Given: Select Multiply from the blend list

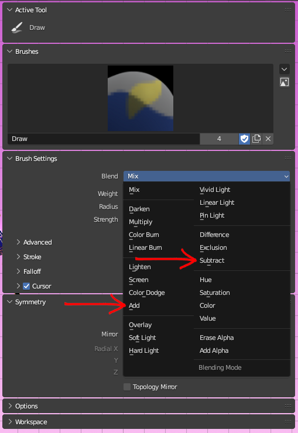Looking at the screenshot, I should tap(141, 222).
